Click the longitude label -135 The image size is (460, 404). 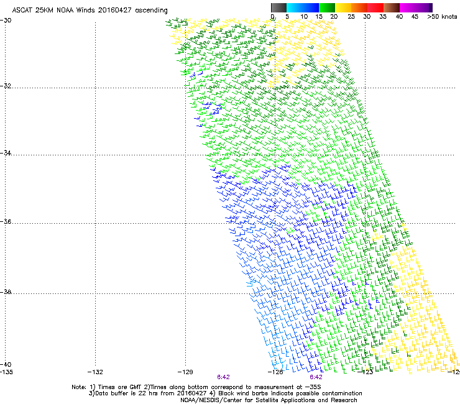click(x=6, y=372)
